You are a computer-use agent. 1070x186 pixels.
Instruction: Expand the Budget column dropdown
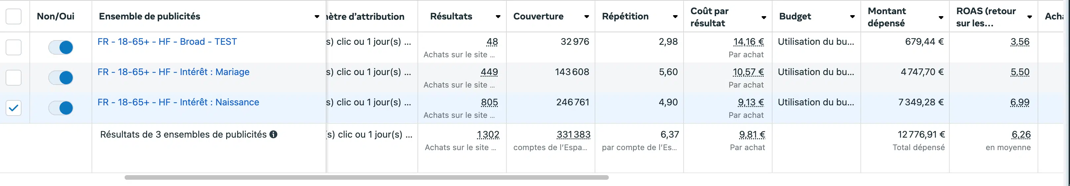pos(852,16)
